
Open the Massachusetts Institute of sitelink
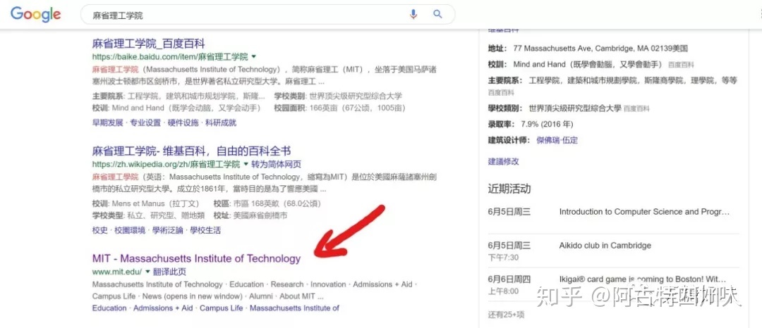click(x=294, y=308)
